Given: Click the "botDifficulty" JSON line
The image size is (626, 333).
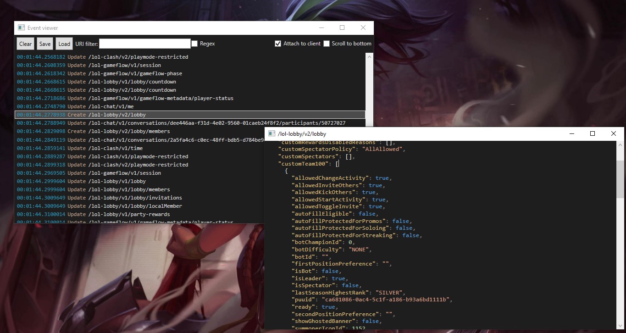Looking at the screenshot, I should [332, 250].
